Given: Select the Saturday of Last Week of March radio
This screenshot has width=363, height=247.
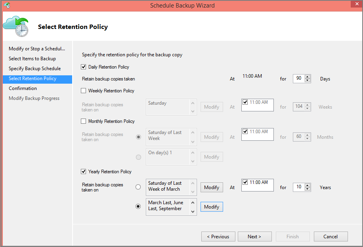Looking at the screenshot, I should click(x=138, y=187).
